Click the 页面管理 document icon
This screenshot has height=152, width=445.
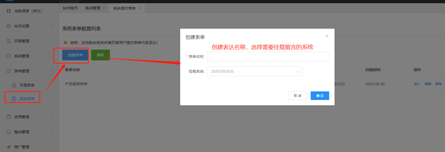tap(9, 41)
